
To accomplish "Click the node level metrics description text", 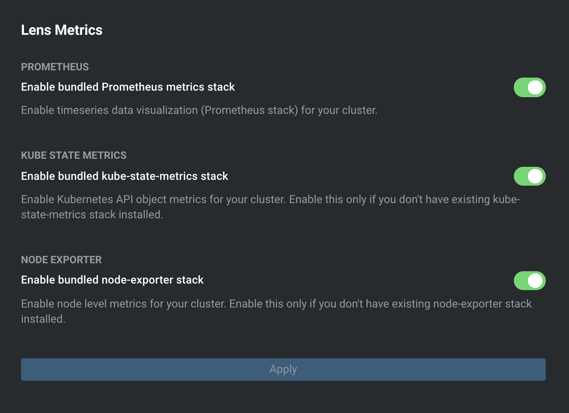I will pos(276,304).
